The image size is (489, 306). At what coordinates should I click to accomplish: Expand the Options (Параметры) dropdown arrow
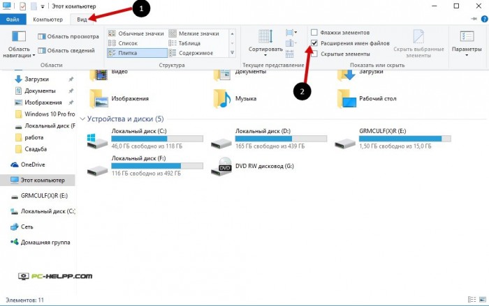[466, 56]
